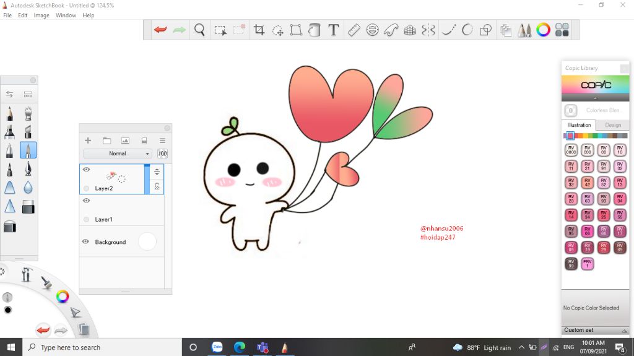Open the Brush Library icon
Screen dimensions: 634x356
pos(28,94)
